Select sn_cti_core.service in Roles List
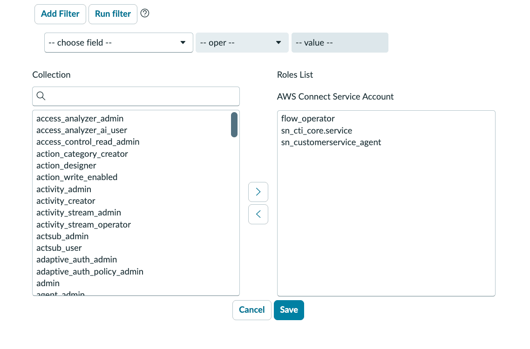 click(x=317, y=131)
